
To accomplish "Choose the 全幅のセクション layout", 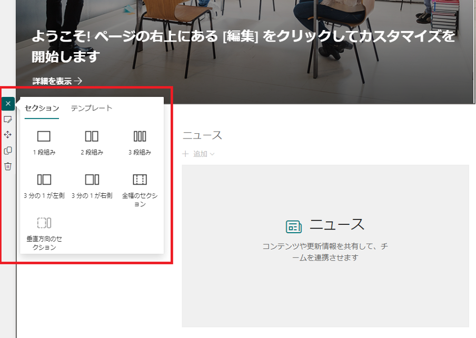I will point(140,190).
